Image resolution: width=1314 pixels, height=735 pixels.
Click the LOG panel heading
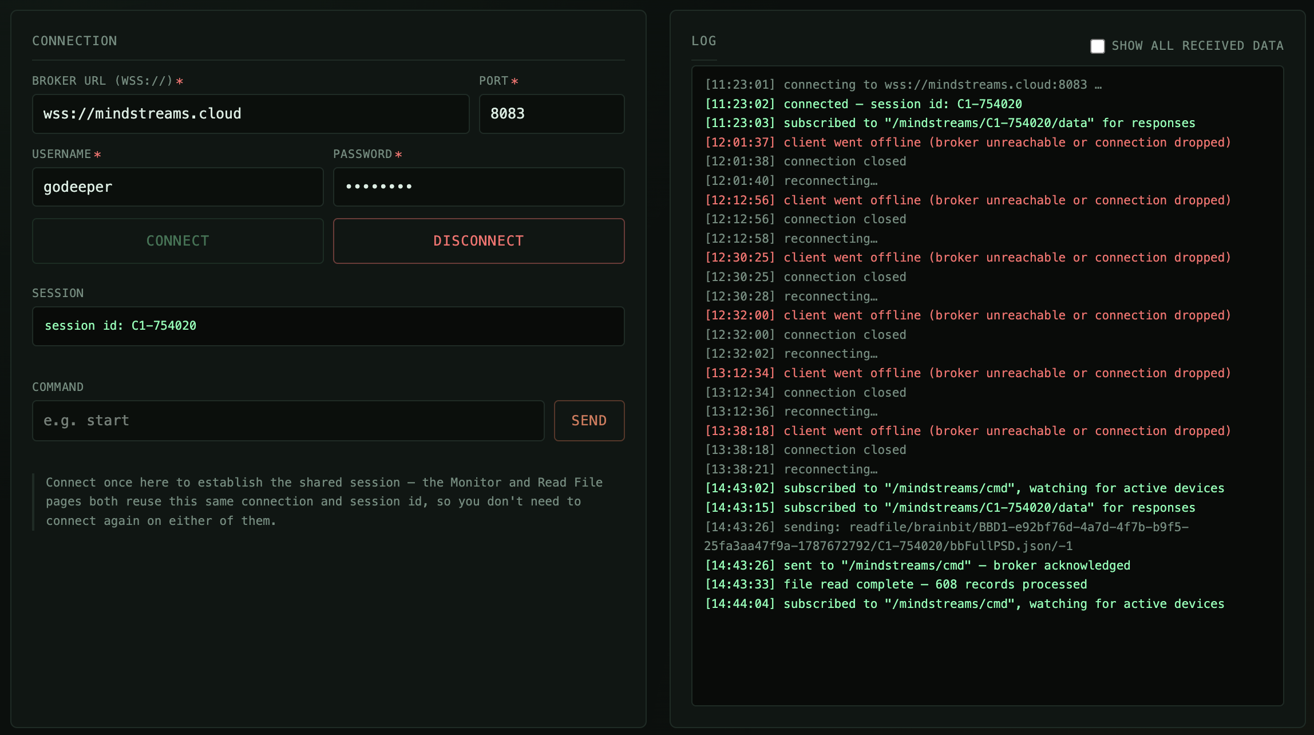click(703, 41)
